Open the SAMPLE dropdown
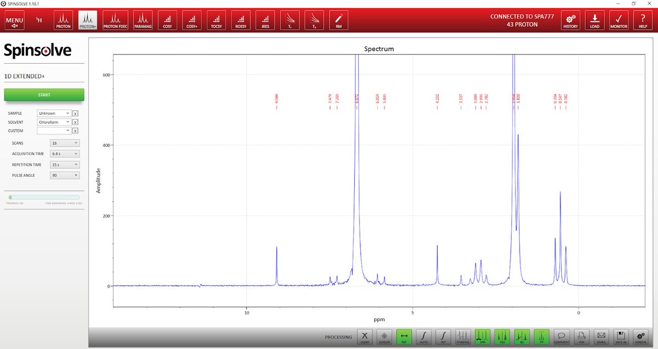The image size is (658, 349). pos(54,113)
